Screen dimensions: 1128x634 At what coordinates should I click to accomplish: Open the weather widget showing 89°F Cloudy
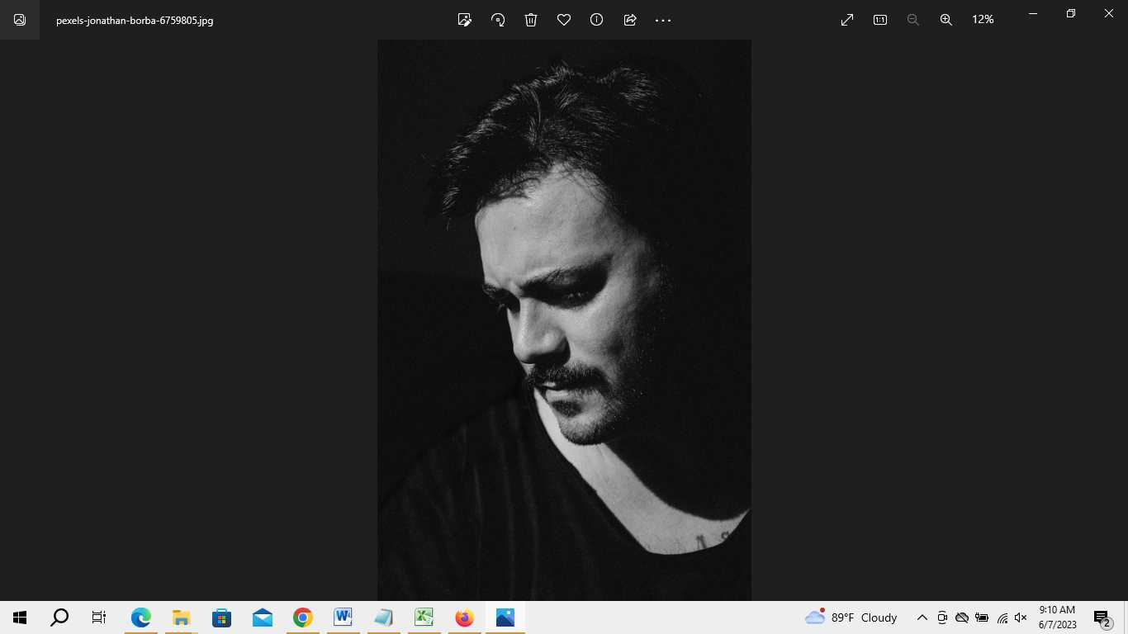tap(851, 617)
